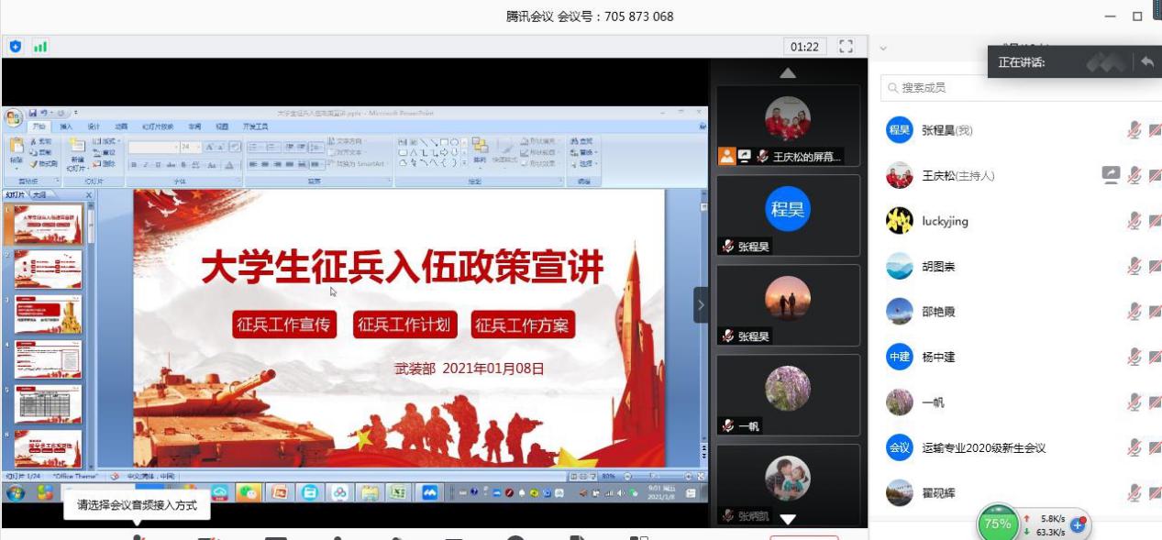Click the green 75% circle indicator
The width and height of the screenshot is (1162, 540).
point(997,524)
